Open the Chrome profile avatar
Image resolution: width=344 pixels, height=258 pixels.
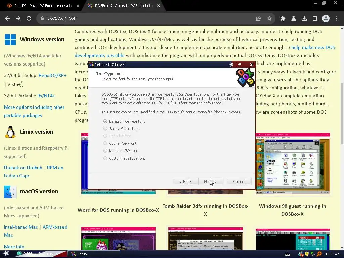326,19
